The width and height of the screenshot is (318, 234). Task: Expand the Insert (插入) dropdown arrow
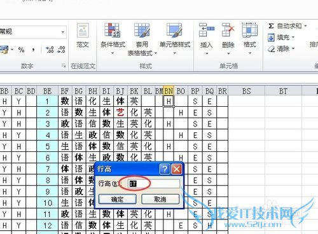207,53
